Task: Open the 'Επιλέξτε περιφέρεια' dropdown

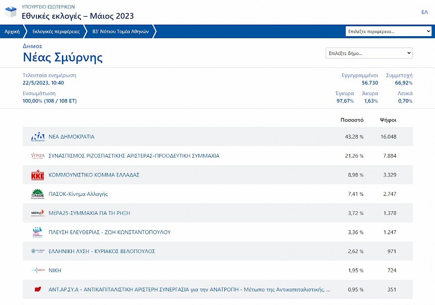Action: (388, 32)
